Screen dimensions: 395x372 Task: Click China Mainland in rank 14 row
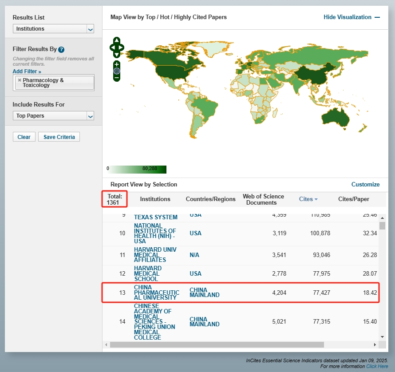tap(204, 321)
